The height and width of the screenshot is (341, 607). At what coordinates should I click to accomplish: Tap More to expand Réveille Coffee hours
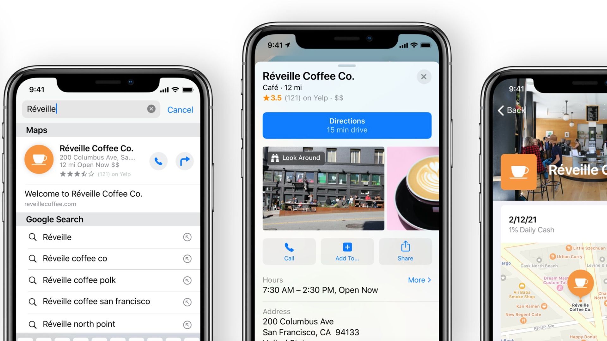pyautogui.click(x=417, y=280)
